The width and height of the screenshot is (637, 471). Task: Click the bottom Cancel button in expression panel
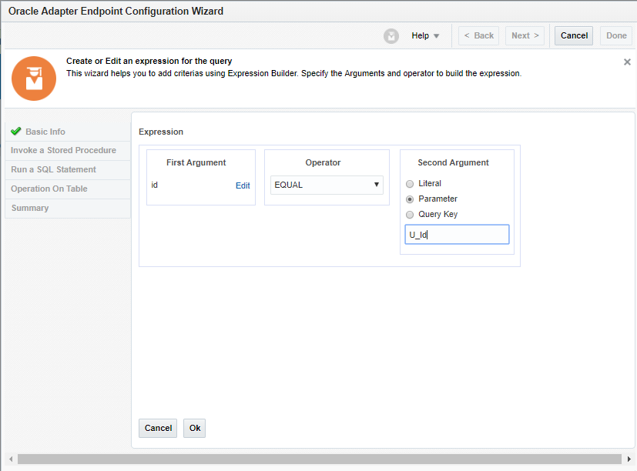point(158,428)
